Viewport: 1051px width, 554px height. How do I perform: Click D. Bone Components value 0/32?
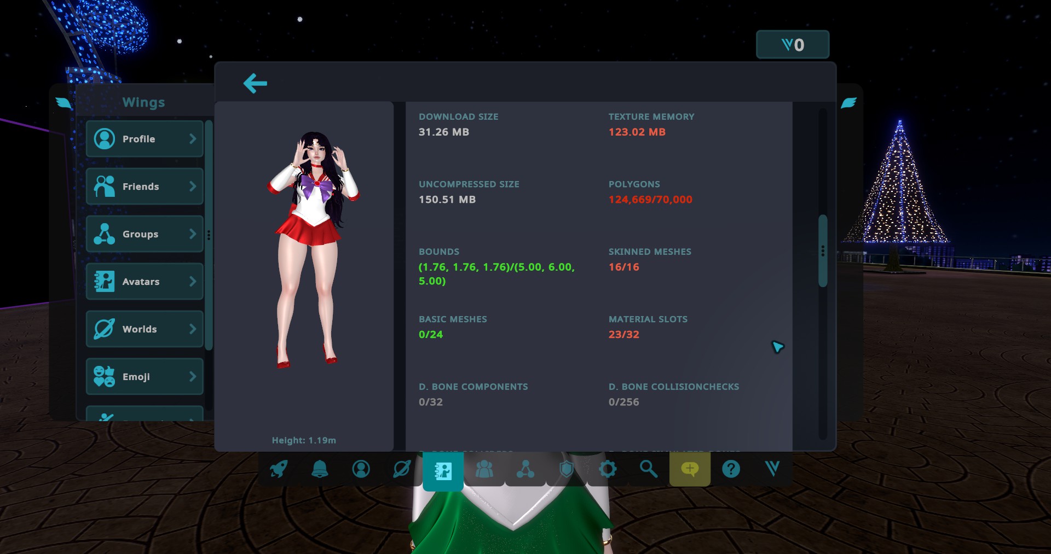[431, 402]
